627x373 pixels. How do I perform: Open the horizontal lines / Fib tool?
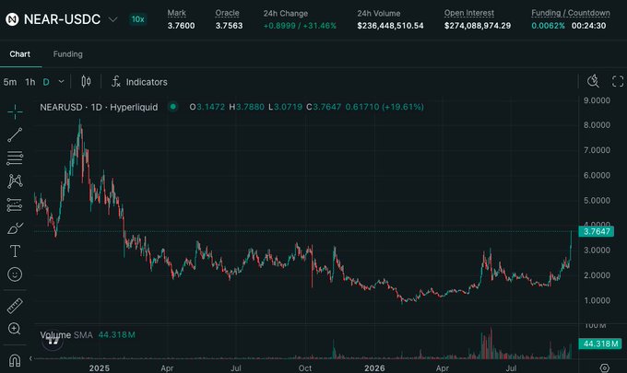[x=15, y=158]
